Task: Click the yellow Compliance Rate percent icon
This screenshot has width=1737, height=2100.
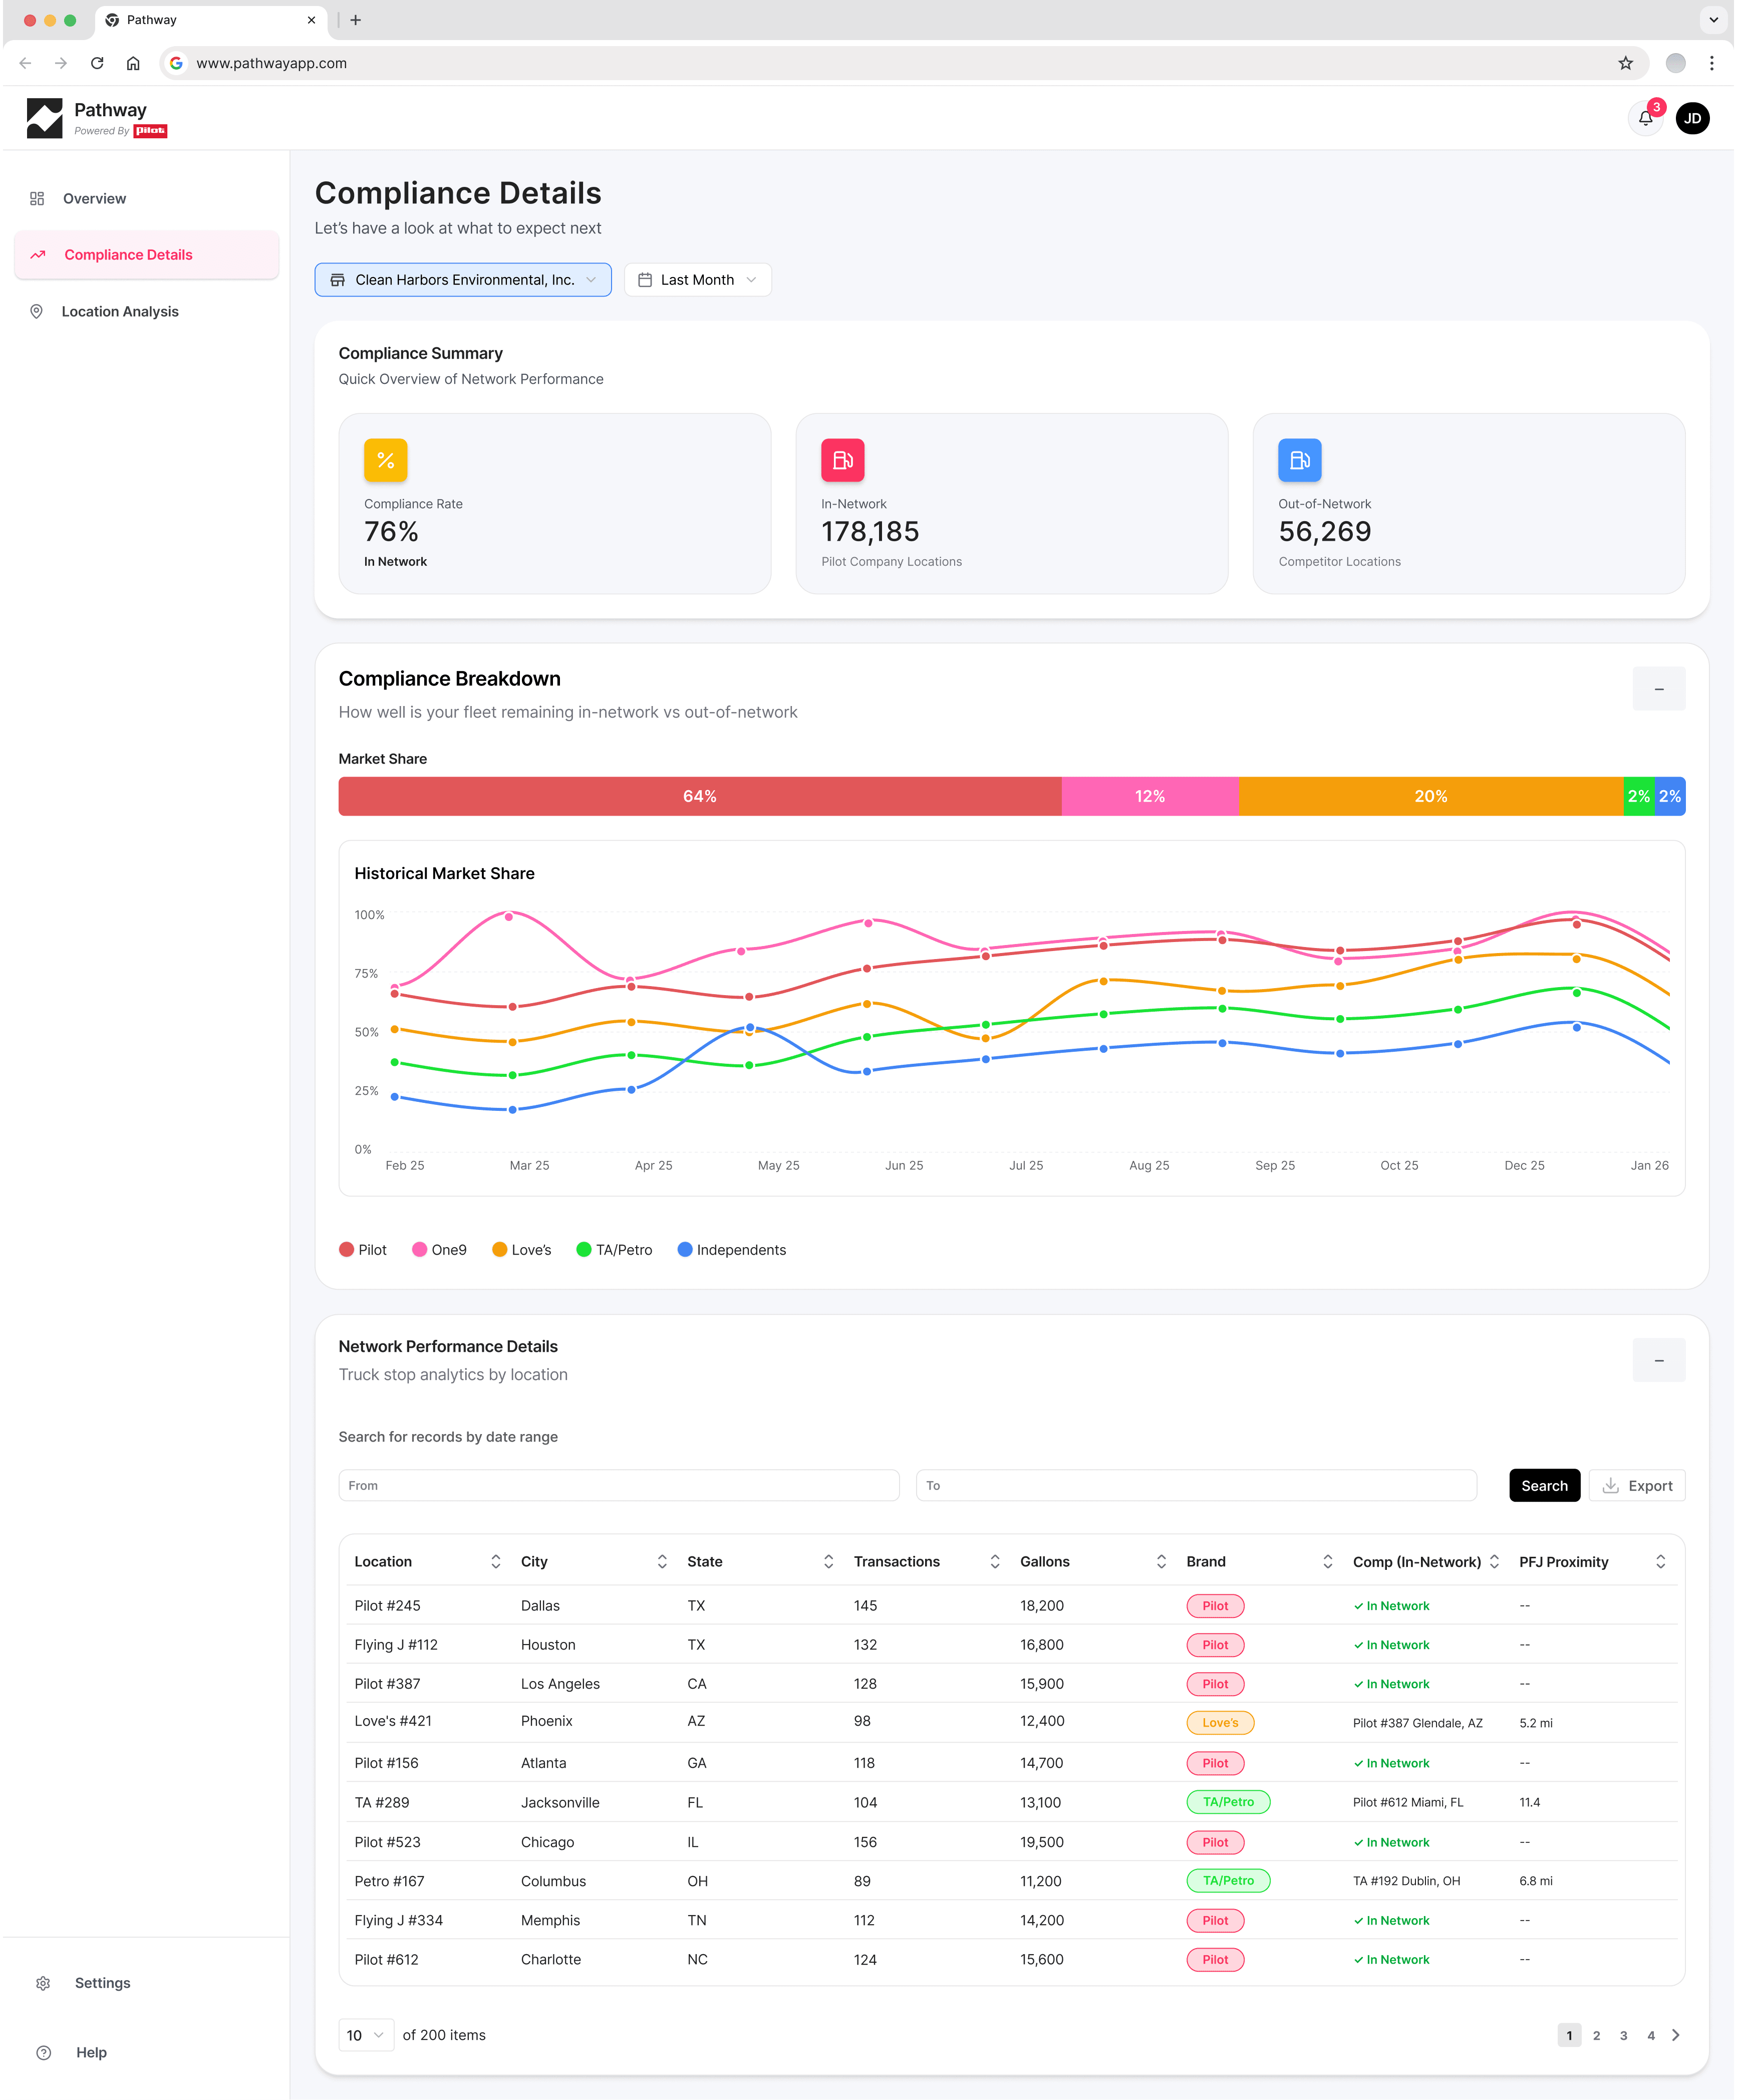Action: tap(385, 460)
